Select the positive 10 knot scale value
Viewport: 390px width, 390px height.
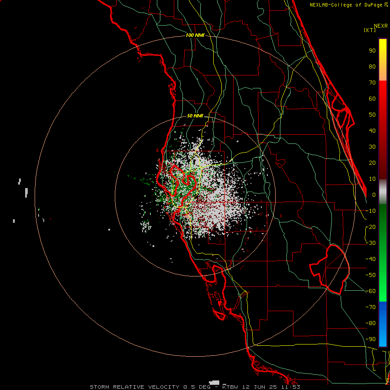pos(372,179)
